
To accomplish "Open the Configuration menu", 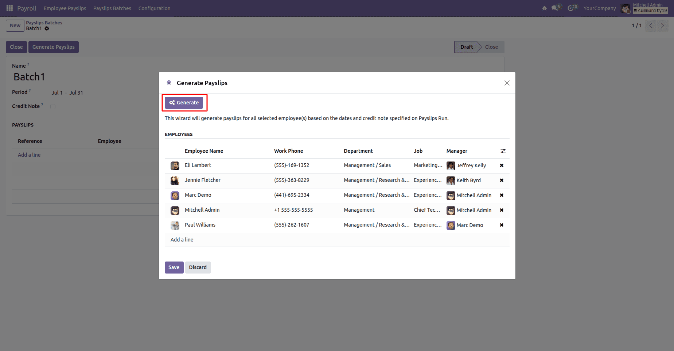I will pyautogui.click(x=154, y=8).
